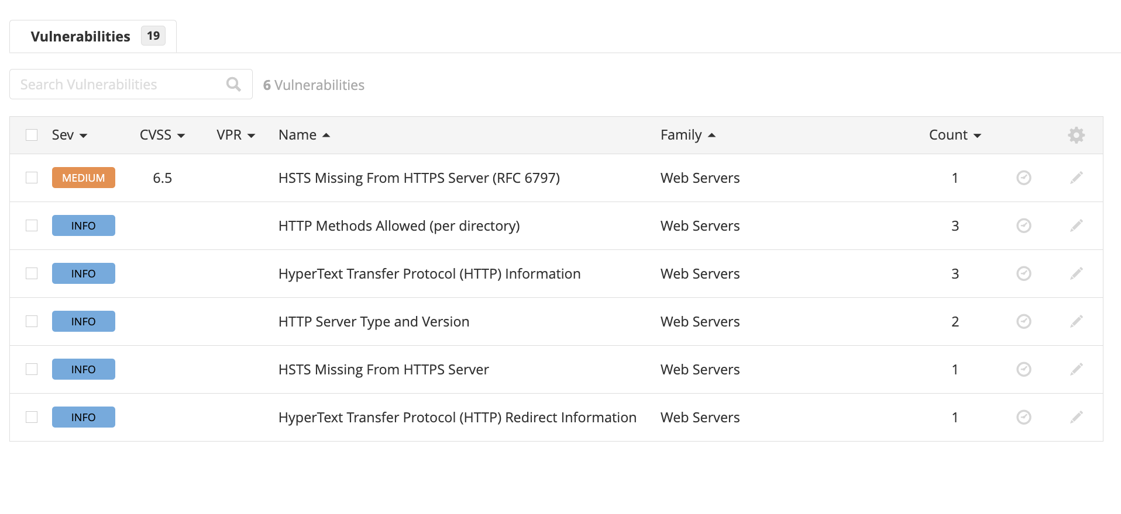Open table settings gear icon
This screenshot has width=1121, height=514.
[1076, 136]
